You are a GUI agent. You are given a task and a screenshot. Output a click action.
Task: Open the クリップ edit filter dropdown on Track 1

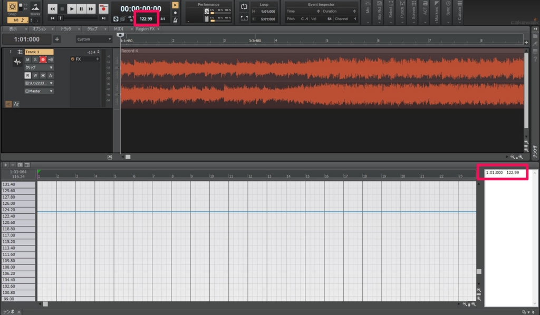40,67
